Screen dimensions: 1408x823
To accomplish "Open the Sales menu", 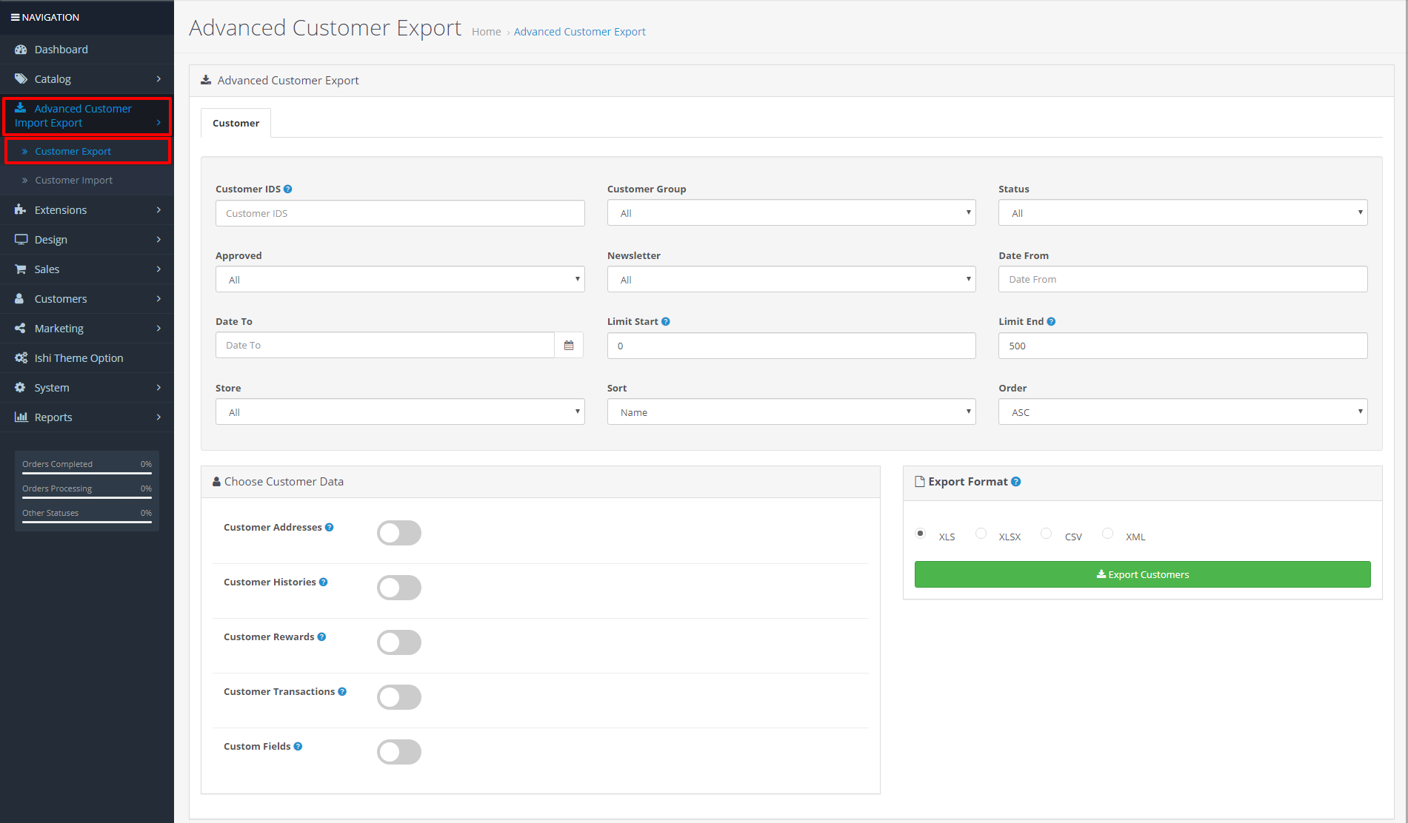I will click(x=87, y=269).
